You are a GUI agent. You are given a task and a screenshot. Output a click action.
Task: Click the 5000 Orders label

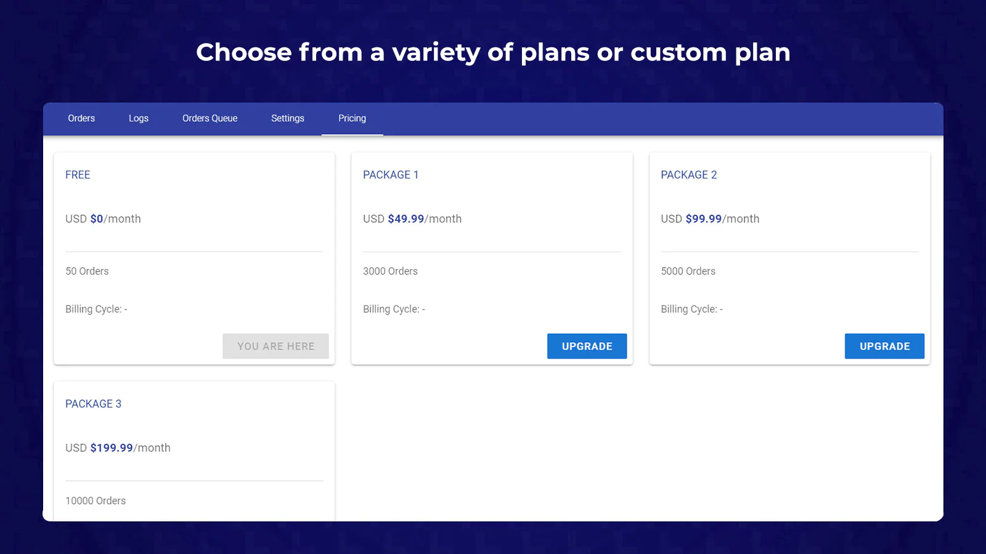(x=688, y=271)
